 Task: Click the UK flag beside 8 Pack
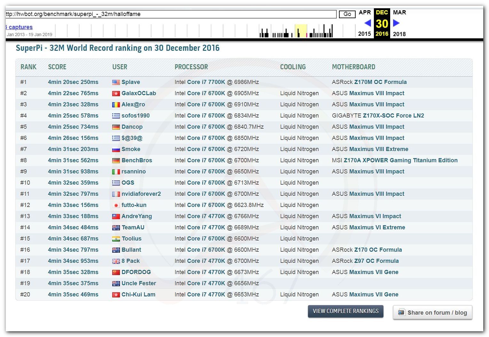coord(116,261)
